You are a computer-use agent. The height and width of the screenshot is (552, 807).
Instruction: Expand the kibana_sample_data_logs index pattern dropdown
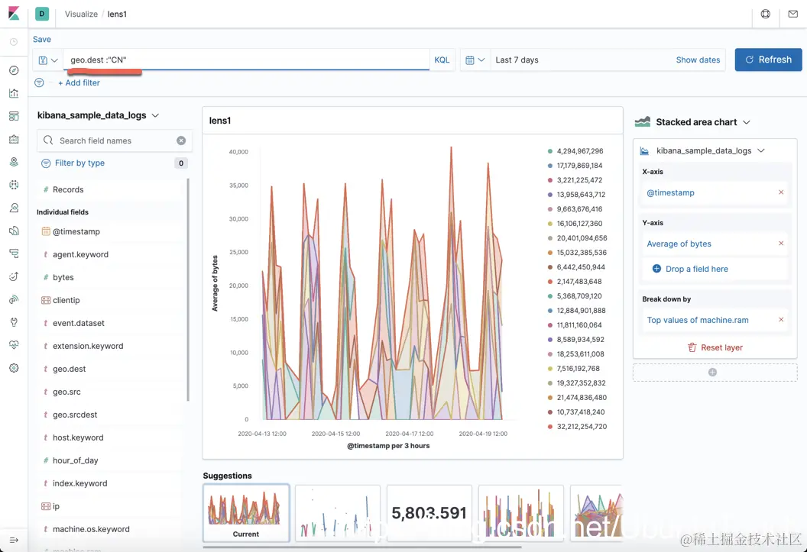98,115
